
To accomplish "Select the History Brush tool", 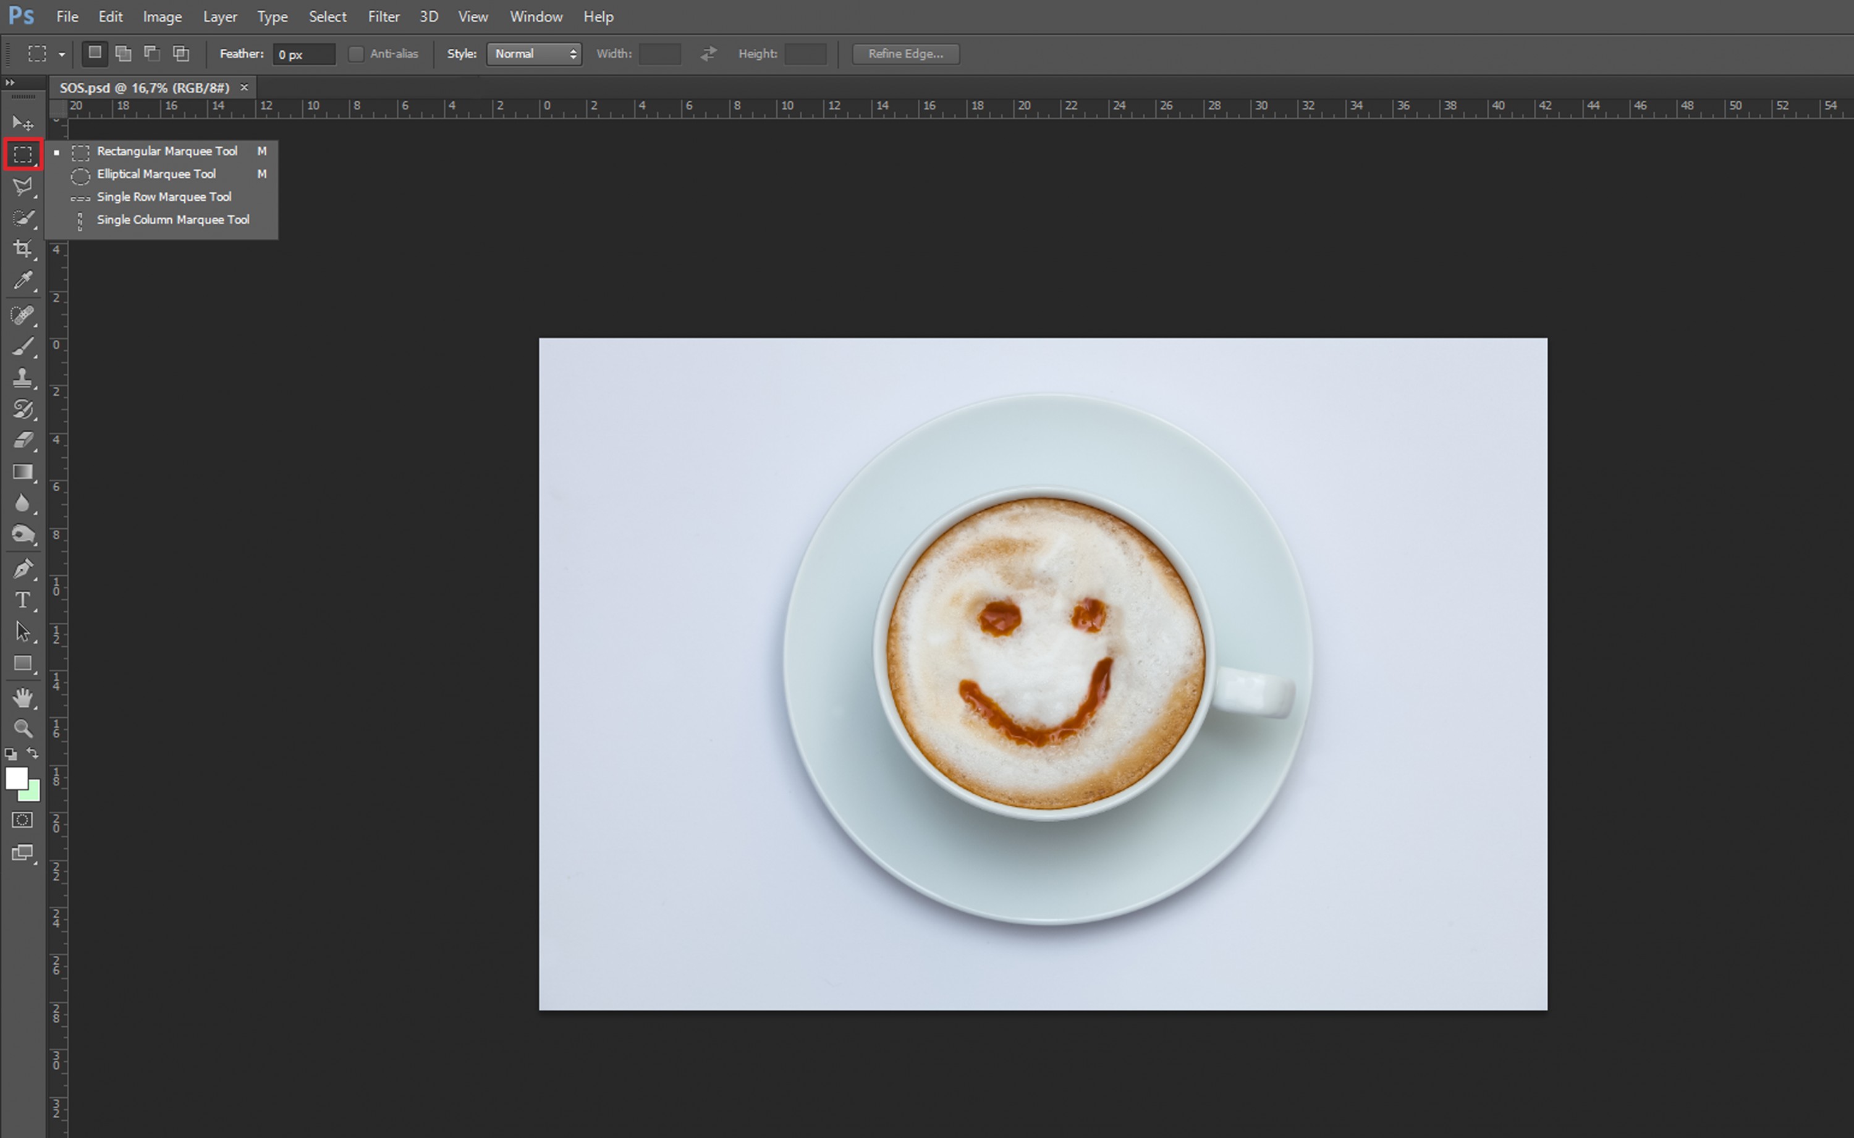I will pos(23,410).
